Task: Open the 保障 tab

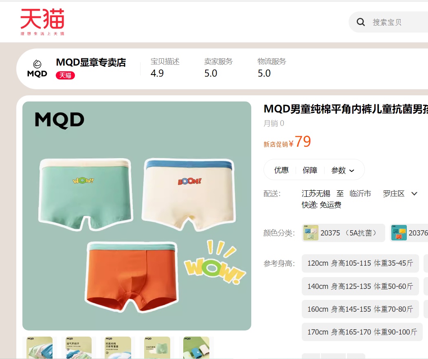Action: 310,170
